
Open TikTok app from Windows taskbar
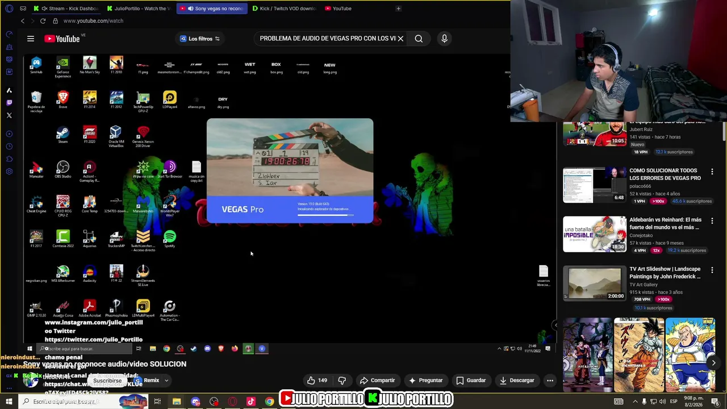point(250,402)
